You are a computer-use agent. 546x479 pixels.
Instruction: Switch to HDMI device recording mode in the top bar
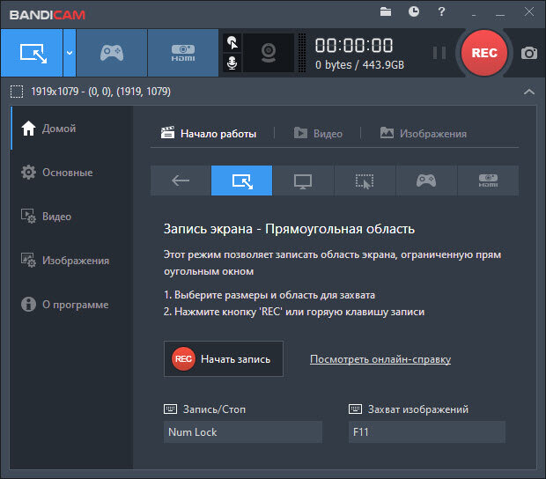click(183, 53)
